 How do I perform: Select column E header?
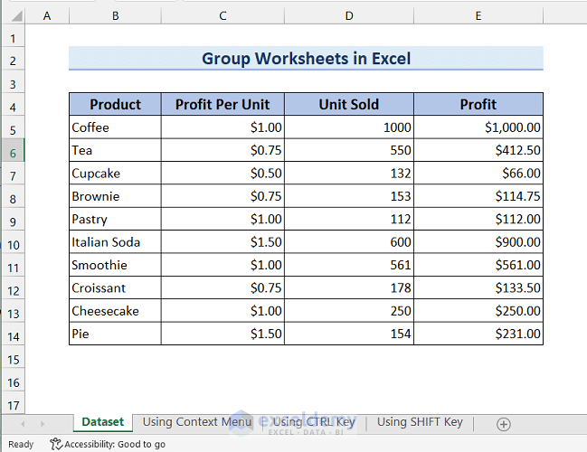(478, 17)
